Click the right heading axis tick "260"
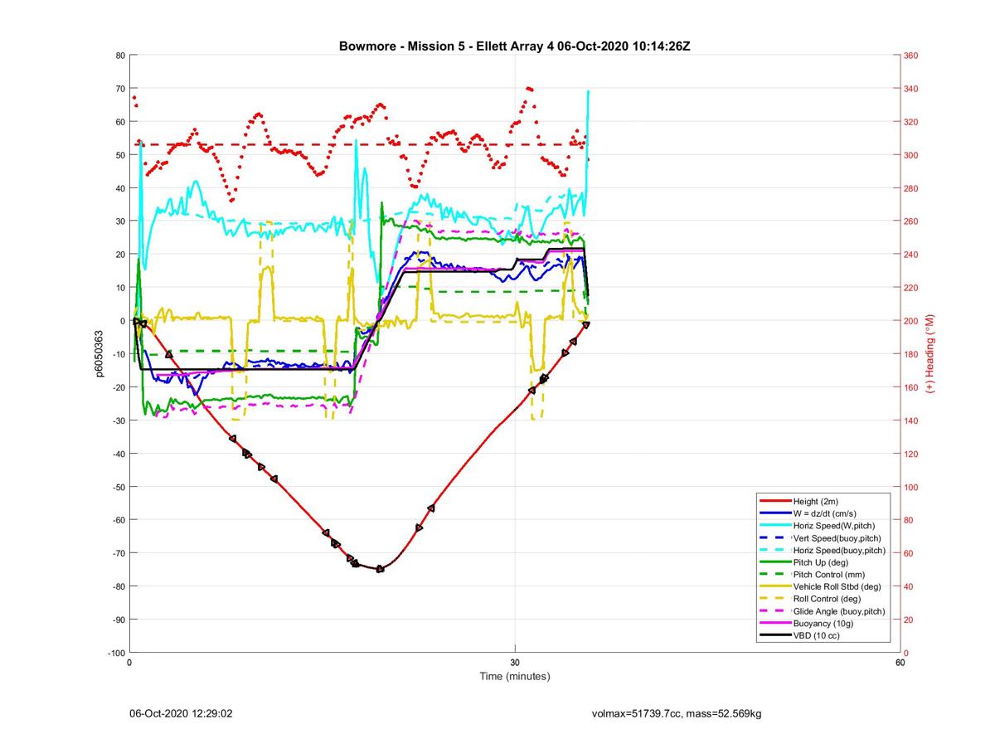The image size is (995, 734). point(911,221)
